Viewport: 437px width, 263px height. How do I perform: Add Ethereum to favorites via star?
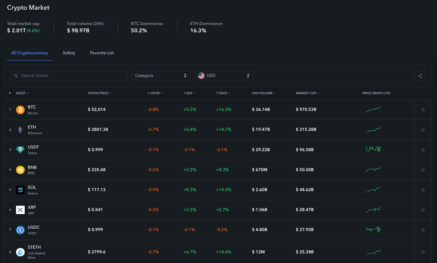pyautogui.click(x=423, y=130)
